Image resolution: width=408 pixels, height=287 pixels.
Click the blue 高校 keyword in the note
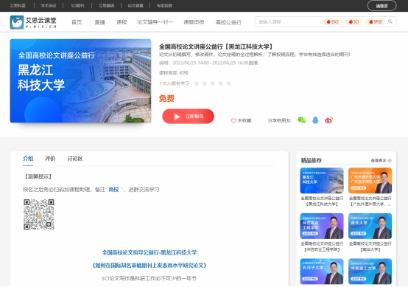[x=113, y=190]
